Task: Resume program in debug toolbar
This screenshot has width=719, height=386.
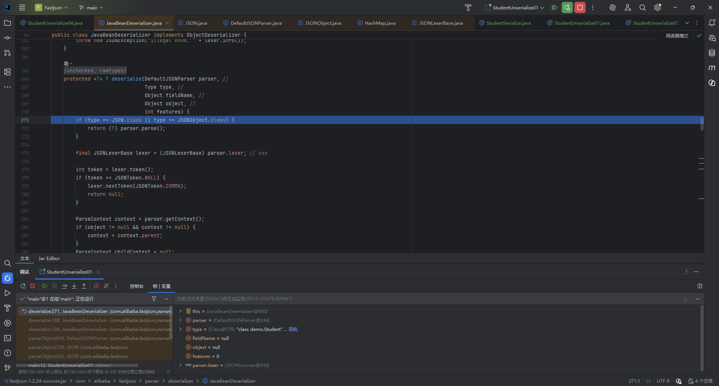Action: 45,286
